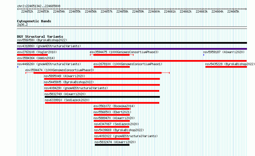The height and width of the screenshot is (156, 255).
Task: Select the red bar under esv3594474
Action: tap(98, 73)
